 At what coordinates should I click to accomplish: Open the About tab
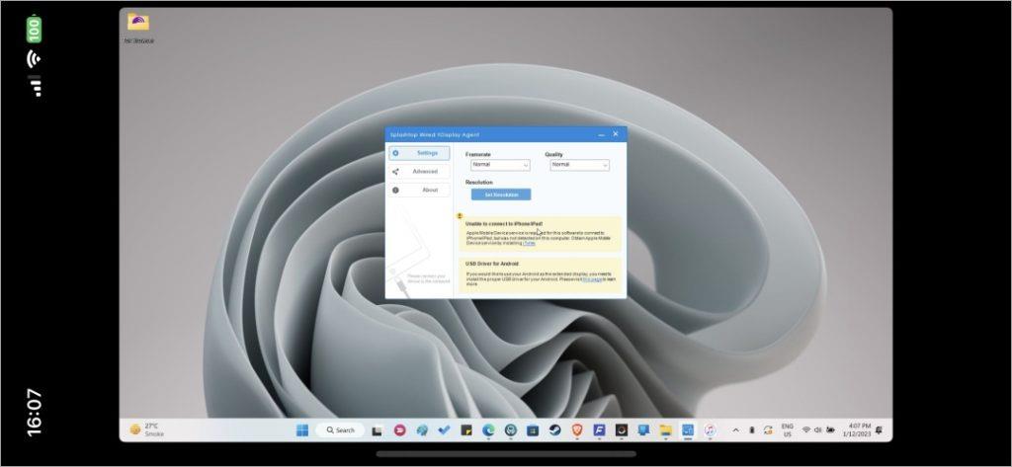point(419,191)
